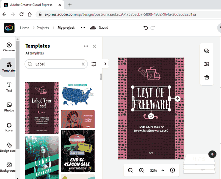
Task: Select the Label Your Food template
Action: point(42,108)
